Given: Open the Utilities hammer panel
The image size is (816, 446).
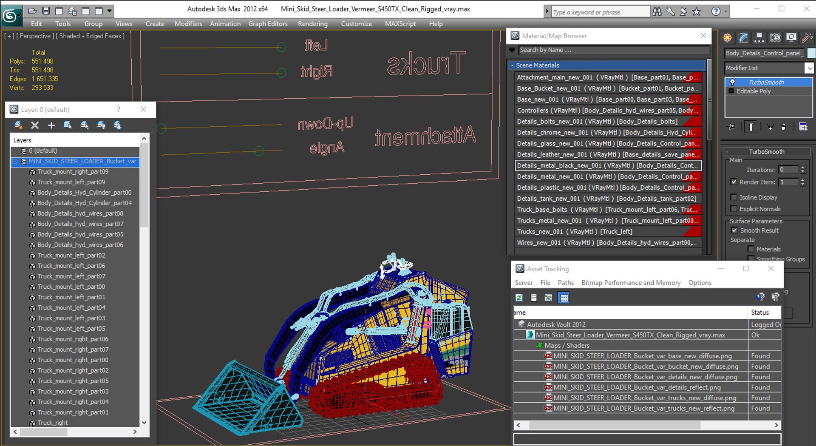Looking at the screenshot, I should tap(807, 38).
